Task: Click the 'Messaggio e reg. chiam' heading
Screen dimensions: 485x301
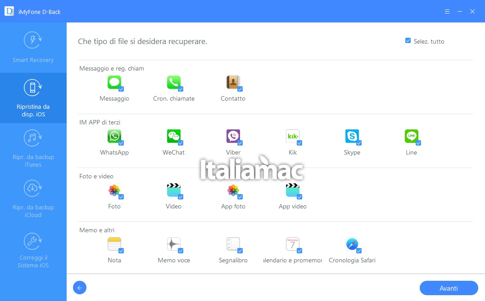Action: click(x=112, y=68)
